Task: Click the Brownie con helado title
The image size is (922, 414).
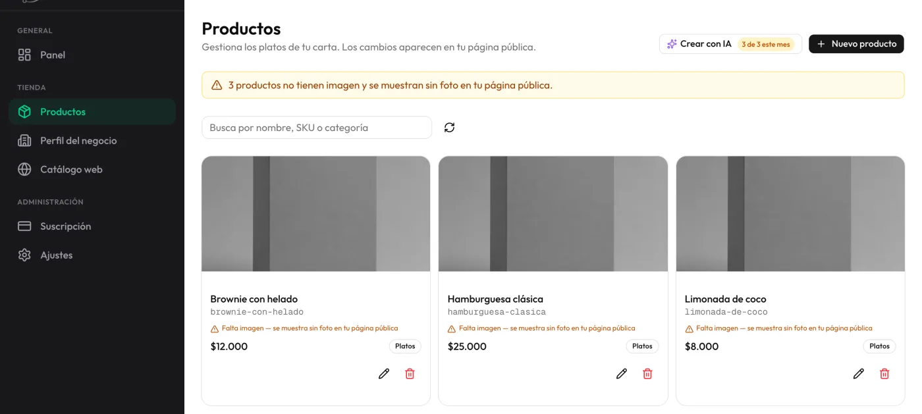Action: 254,299
